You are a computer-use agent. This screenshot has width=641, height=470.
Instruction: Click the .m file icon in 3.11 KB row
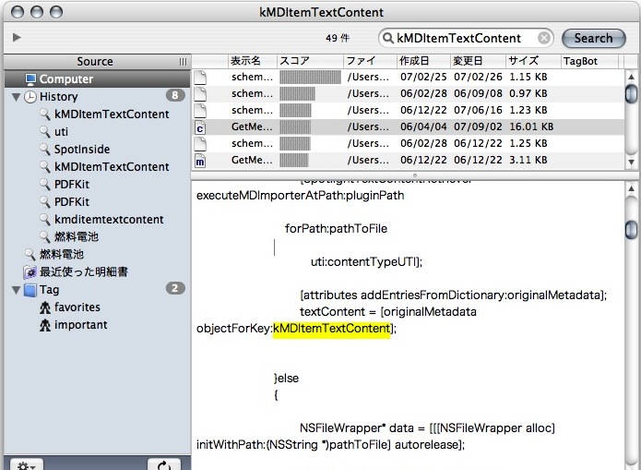200,161
